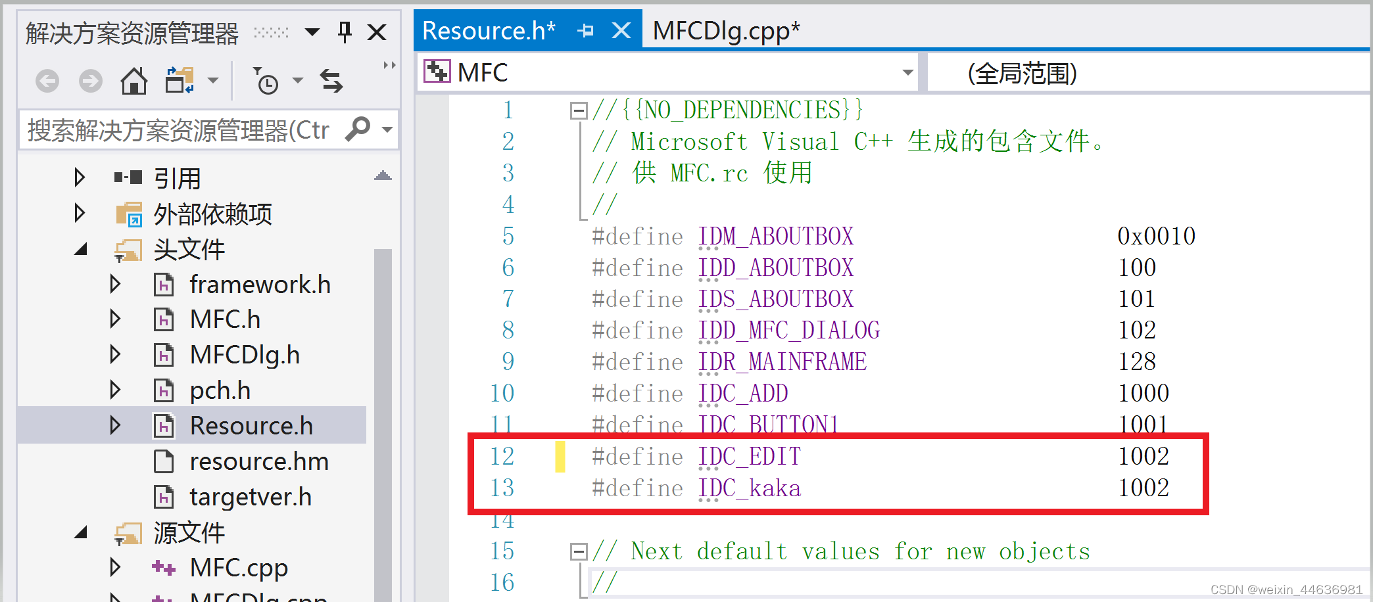Viewport: 1373px width, 602px height.
Task: Click the search magnifier in Solution Explorer search box
Action: pyautogui.click(x=358, y=129)
